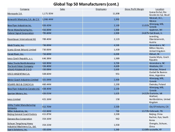Follow SOLARIS BUS & COACH S.A link
The width and height of the screenshot is (175, 132).
tap(20, 84)
